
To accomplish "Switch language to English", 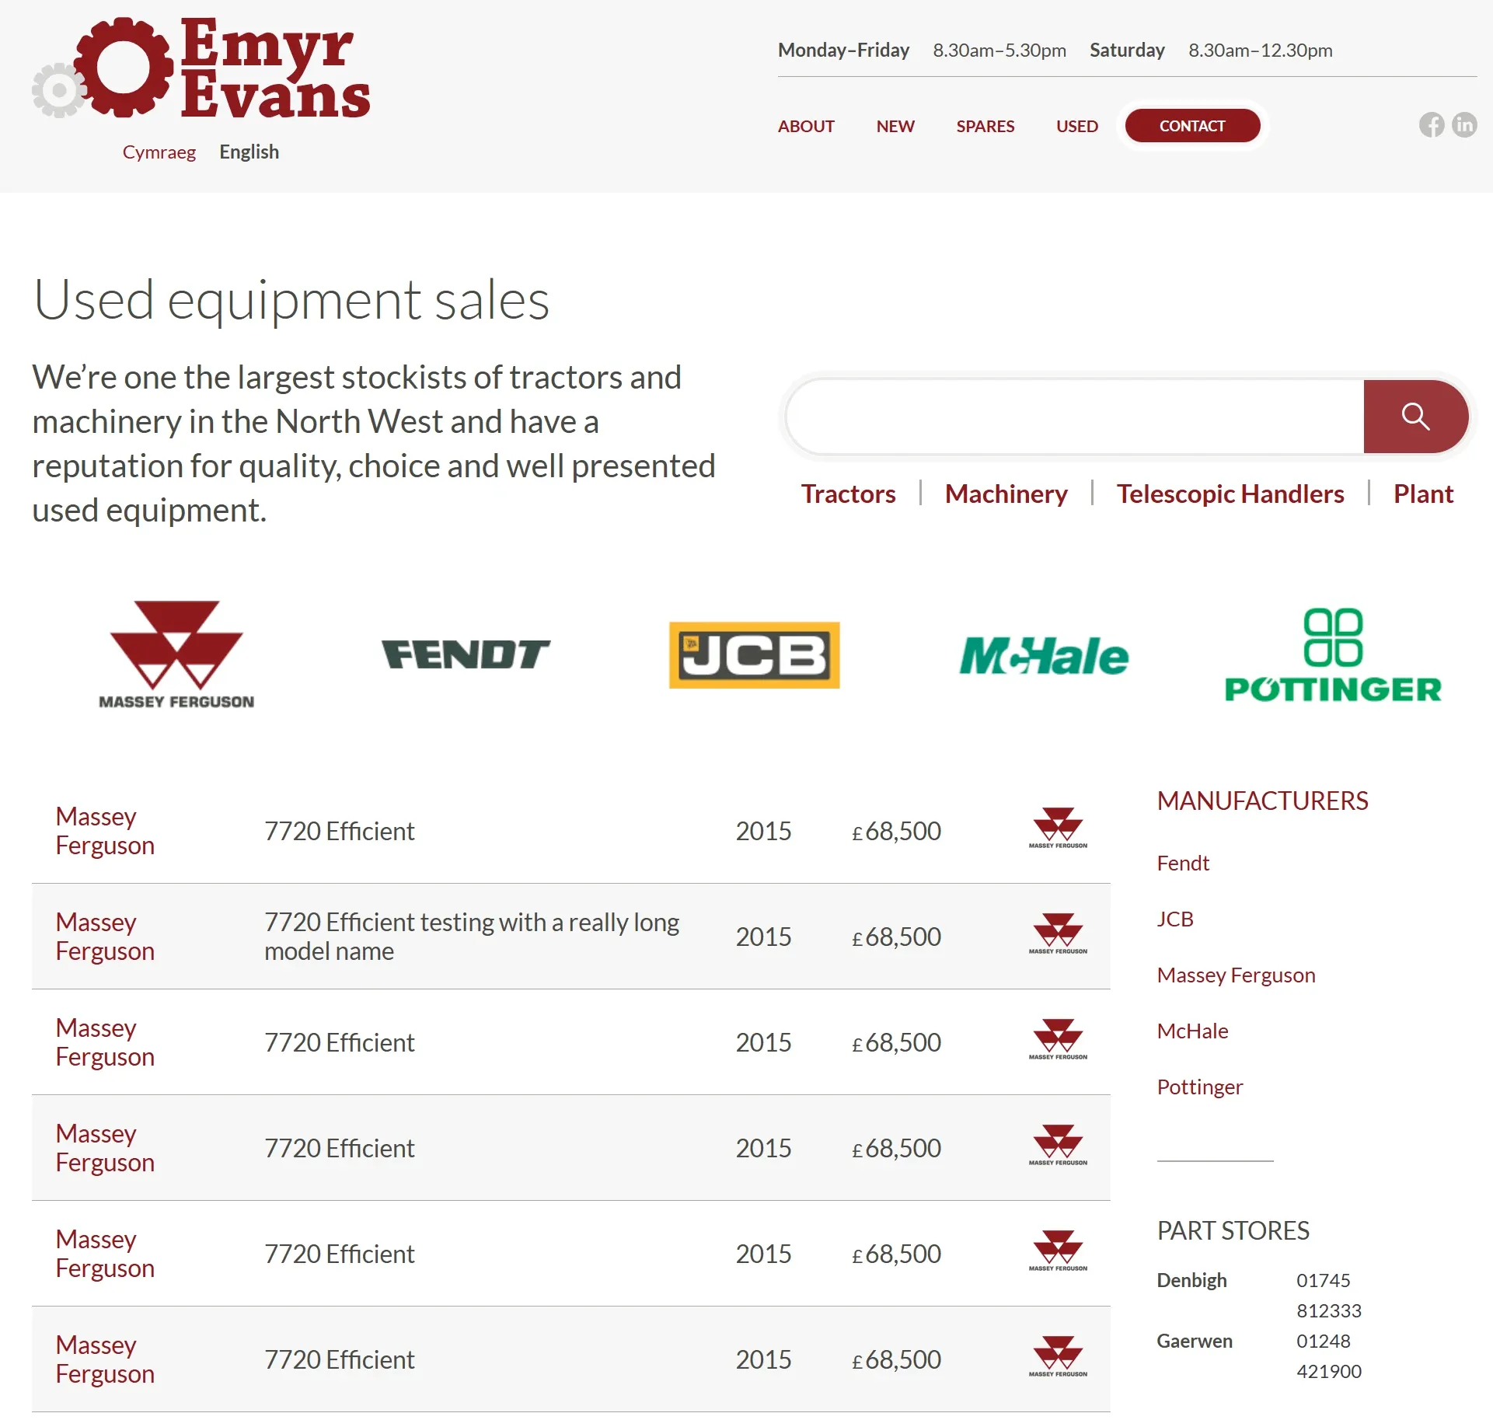I will [249, 151].
